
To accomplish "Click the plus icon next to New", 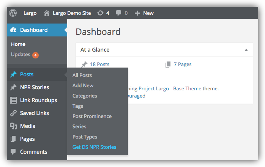I will (137, 13).
